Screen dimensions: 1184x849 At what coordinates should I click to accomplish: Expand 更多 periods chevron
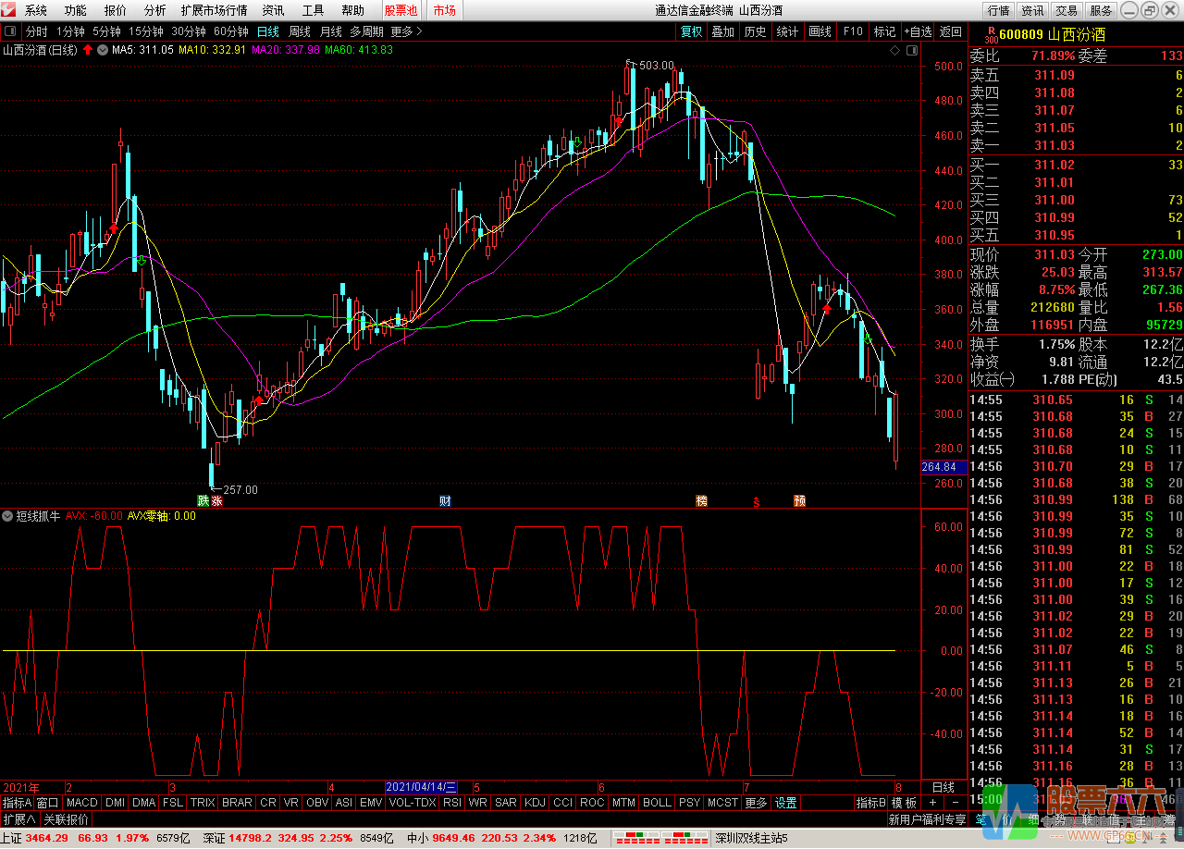[x=407, y=31]
